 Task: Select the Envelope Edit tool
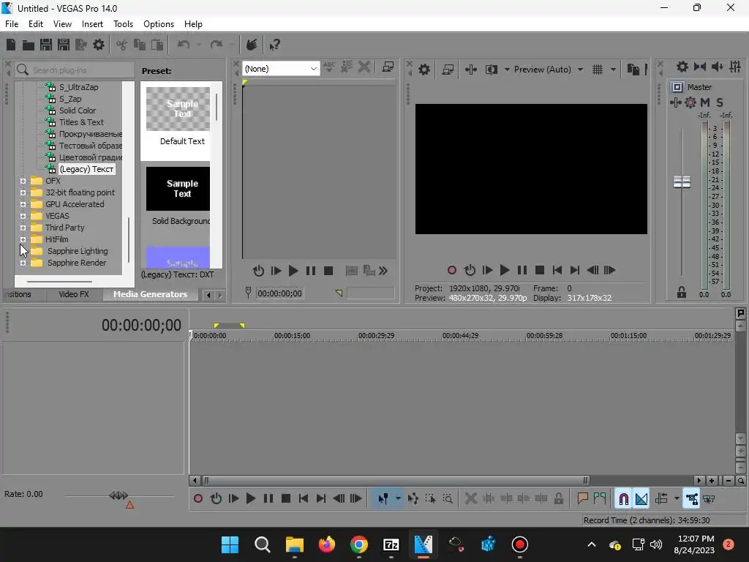[x=413, y=499]
